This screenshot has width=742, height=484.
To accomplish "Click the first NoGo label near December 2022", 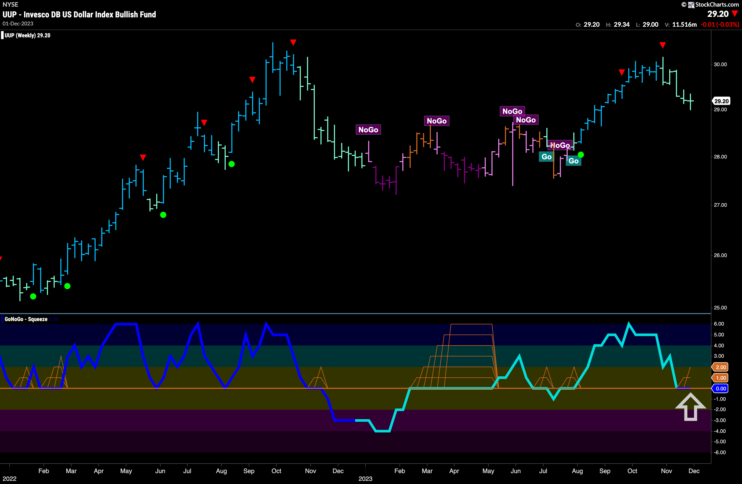I will click(x=368, y=130).
